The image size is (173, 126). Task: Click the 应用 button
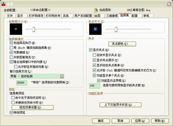140,121
